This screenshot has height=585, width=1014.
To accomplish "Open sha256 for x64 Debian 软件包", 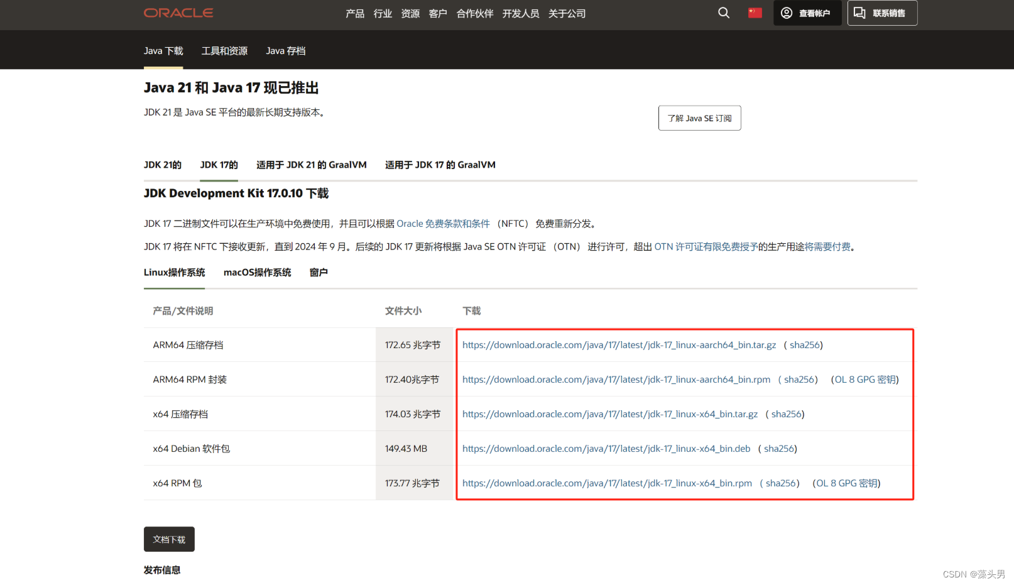I will (x=779, y=449).
